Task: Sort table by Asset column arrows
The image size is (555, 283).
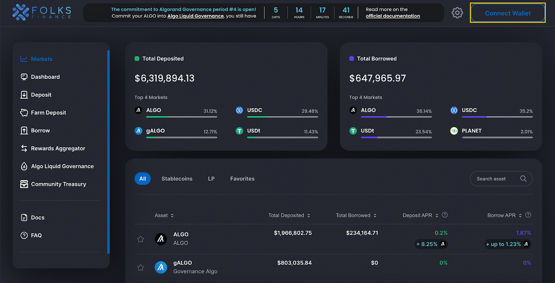Action: click(x=172, y=216)
